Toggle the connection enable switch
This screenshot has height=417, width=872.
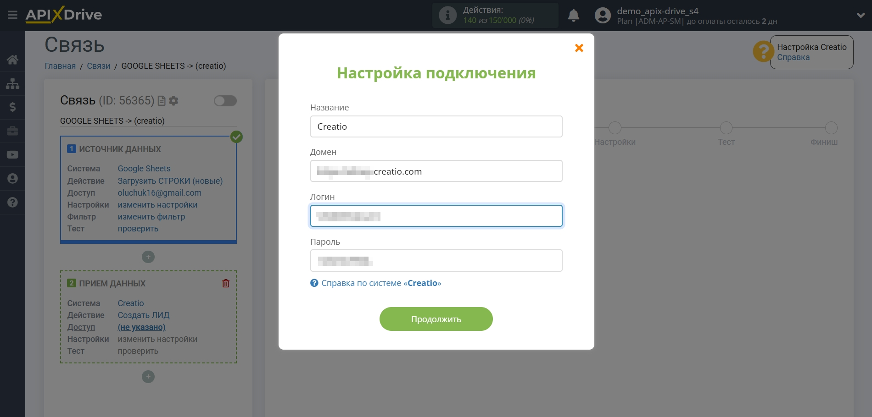[x=225, y=101]
